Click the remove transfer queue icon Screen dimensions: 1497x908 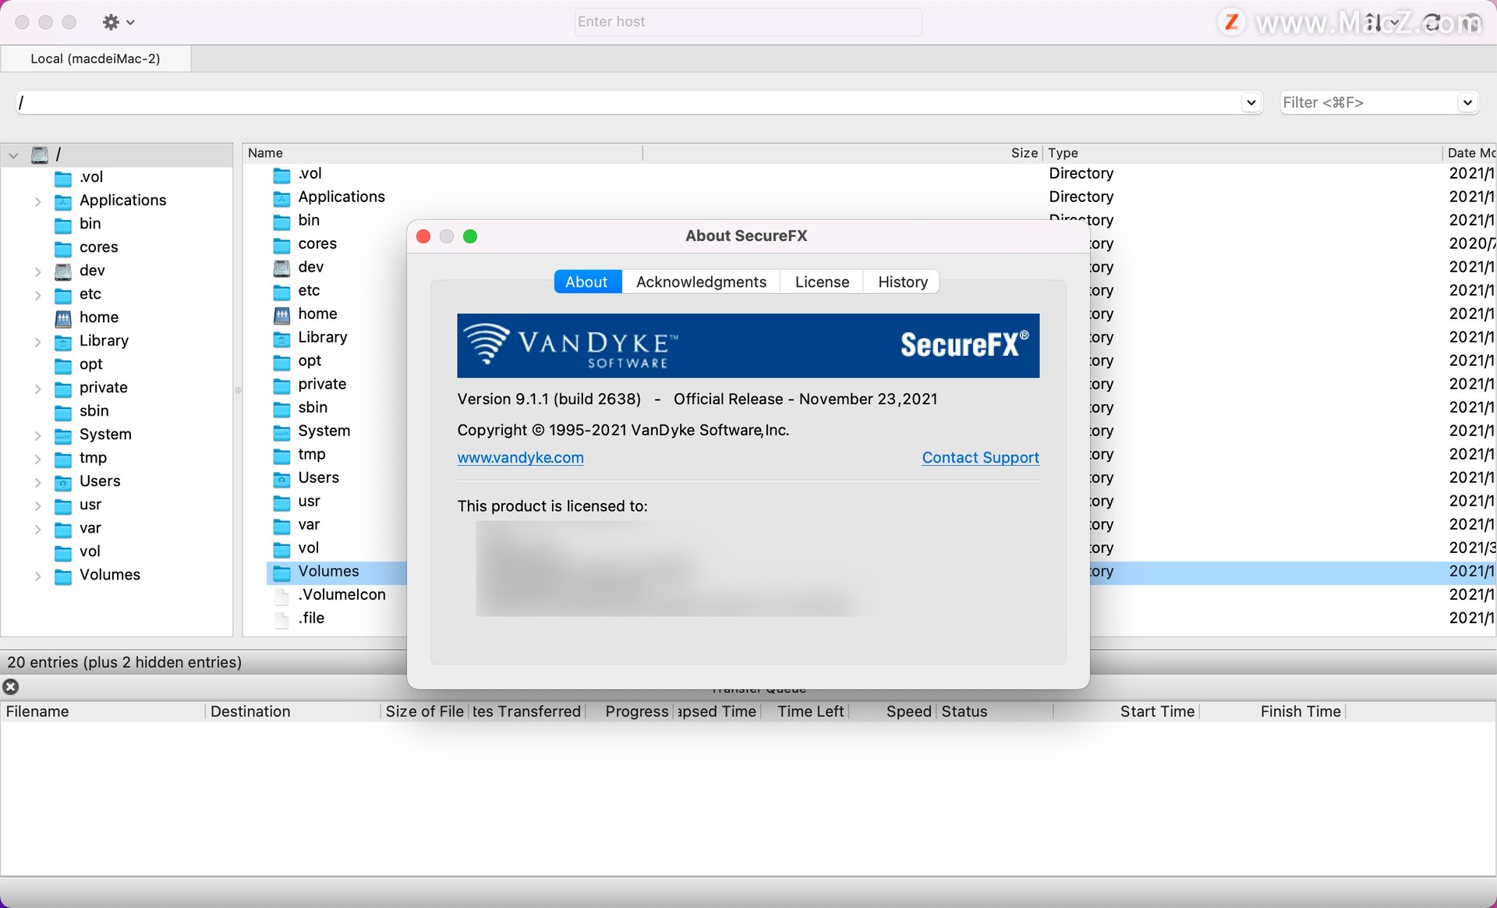point(11,686)
